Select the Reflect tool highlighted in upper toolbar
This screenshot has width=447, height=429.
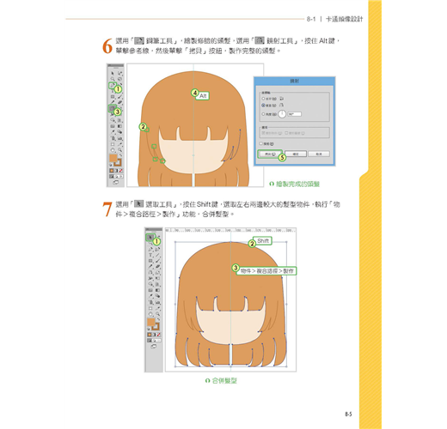[x=112, y=108]
